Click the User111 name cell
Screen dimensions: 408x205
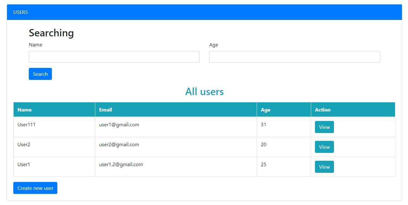pos(27,125)
